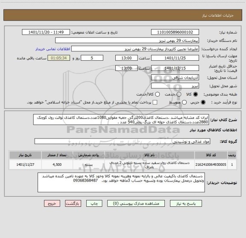The image size is (246, 238).
Task: Click the quantity cell 4,500
Action: click(57, 165)
